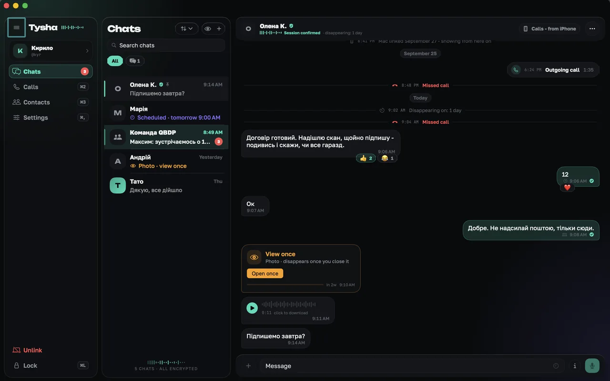Toggle disappearing timer icon in composer
Screen dimensions: 610x381
[556, 366]
